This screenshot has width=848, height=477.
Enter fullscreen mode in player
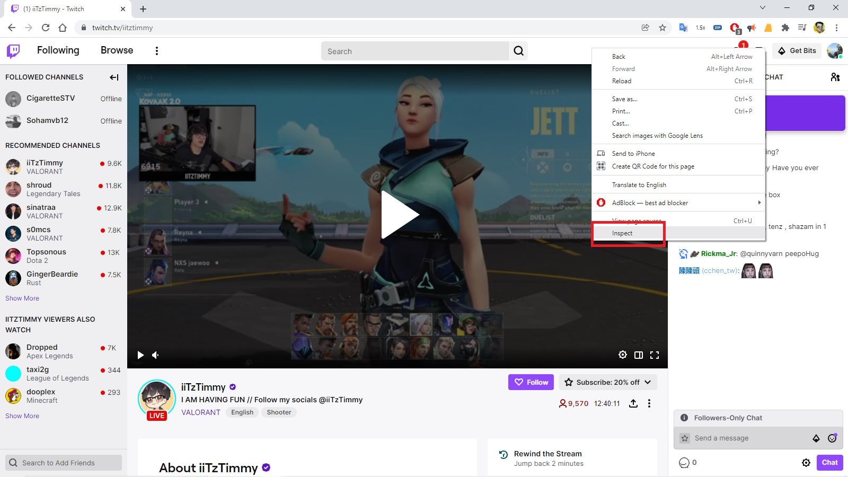[655, 355]
